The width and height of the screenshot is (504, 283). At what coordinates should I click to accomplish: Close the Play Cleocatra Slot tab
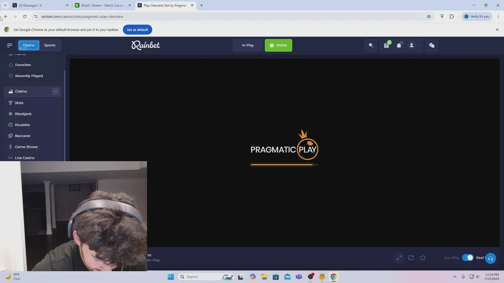pos(192,6)
